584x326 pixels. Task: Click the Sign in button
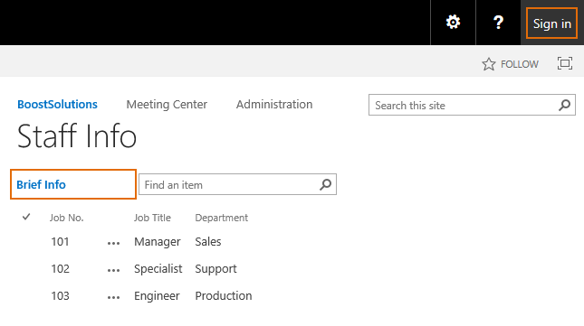[551, 23]
